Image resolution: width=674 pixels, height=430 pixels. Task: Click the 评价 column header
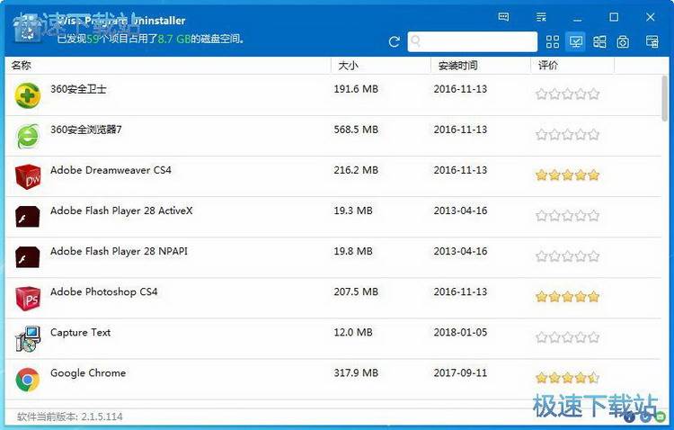click(x=548, y=65)
